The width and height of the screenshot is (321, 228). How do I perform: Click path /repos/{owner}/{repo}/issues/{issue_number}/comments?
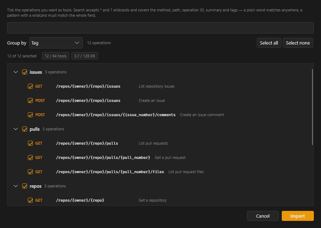(116, 115)
